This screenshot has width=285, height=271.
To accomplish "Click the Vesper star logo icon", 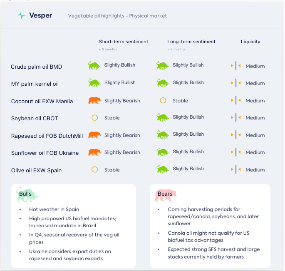I will coord(21,15).
